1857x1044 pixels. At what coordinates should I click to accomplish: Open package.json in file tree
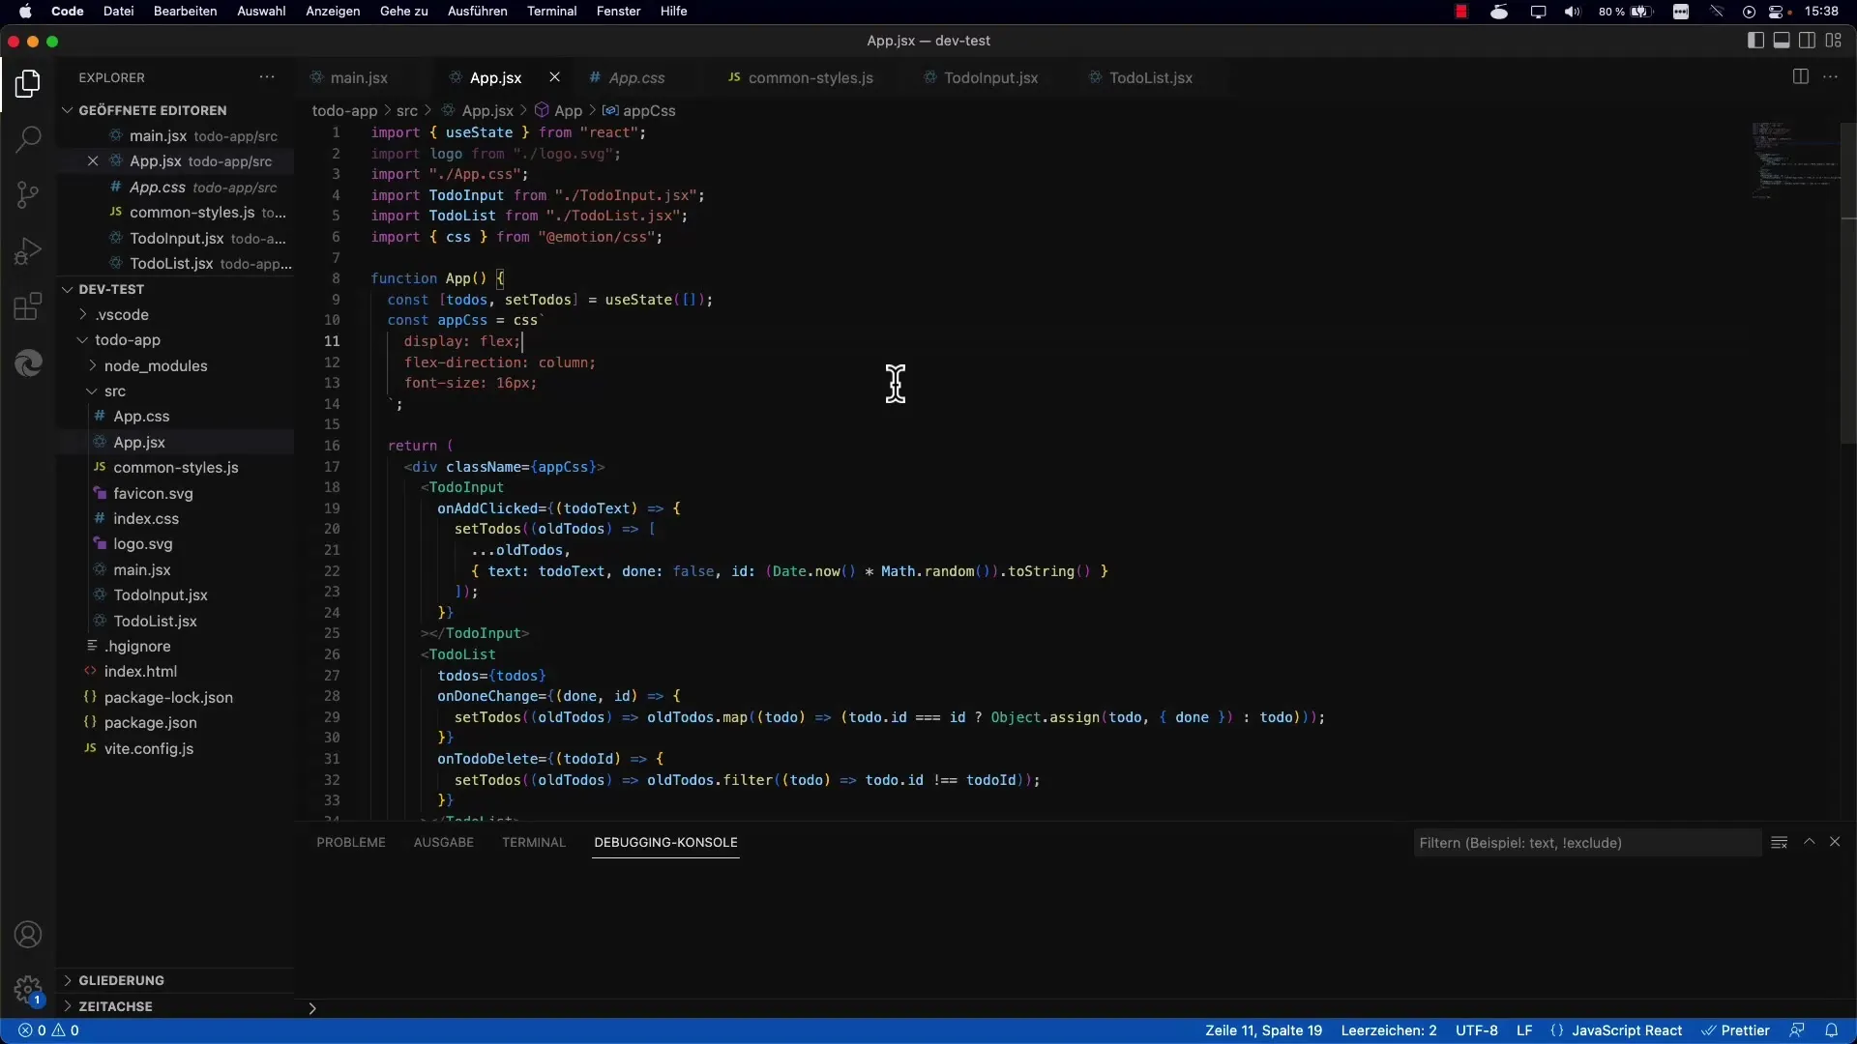150,723
